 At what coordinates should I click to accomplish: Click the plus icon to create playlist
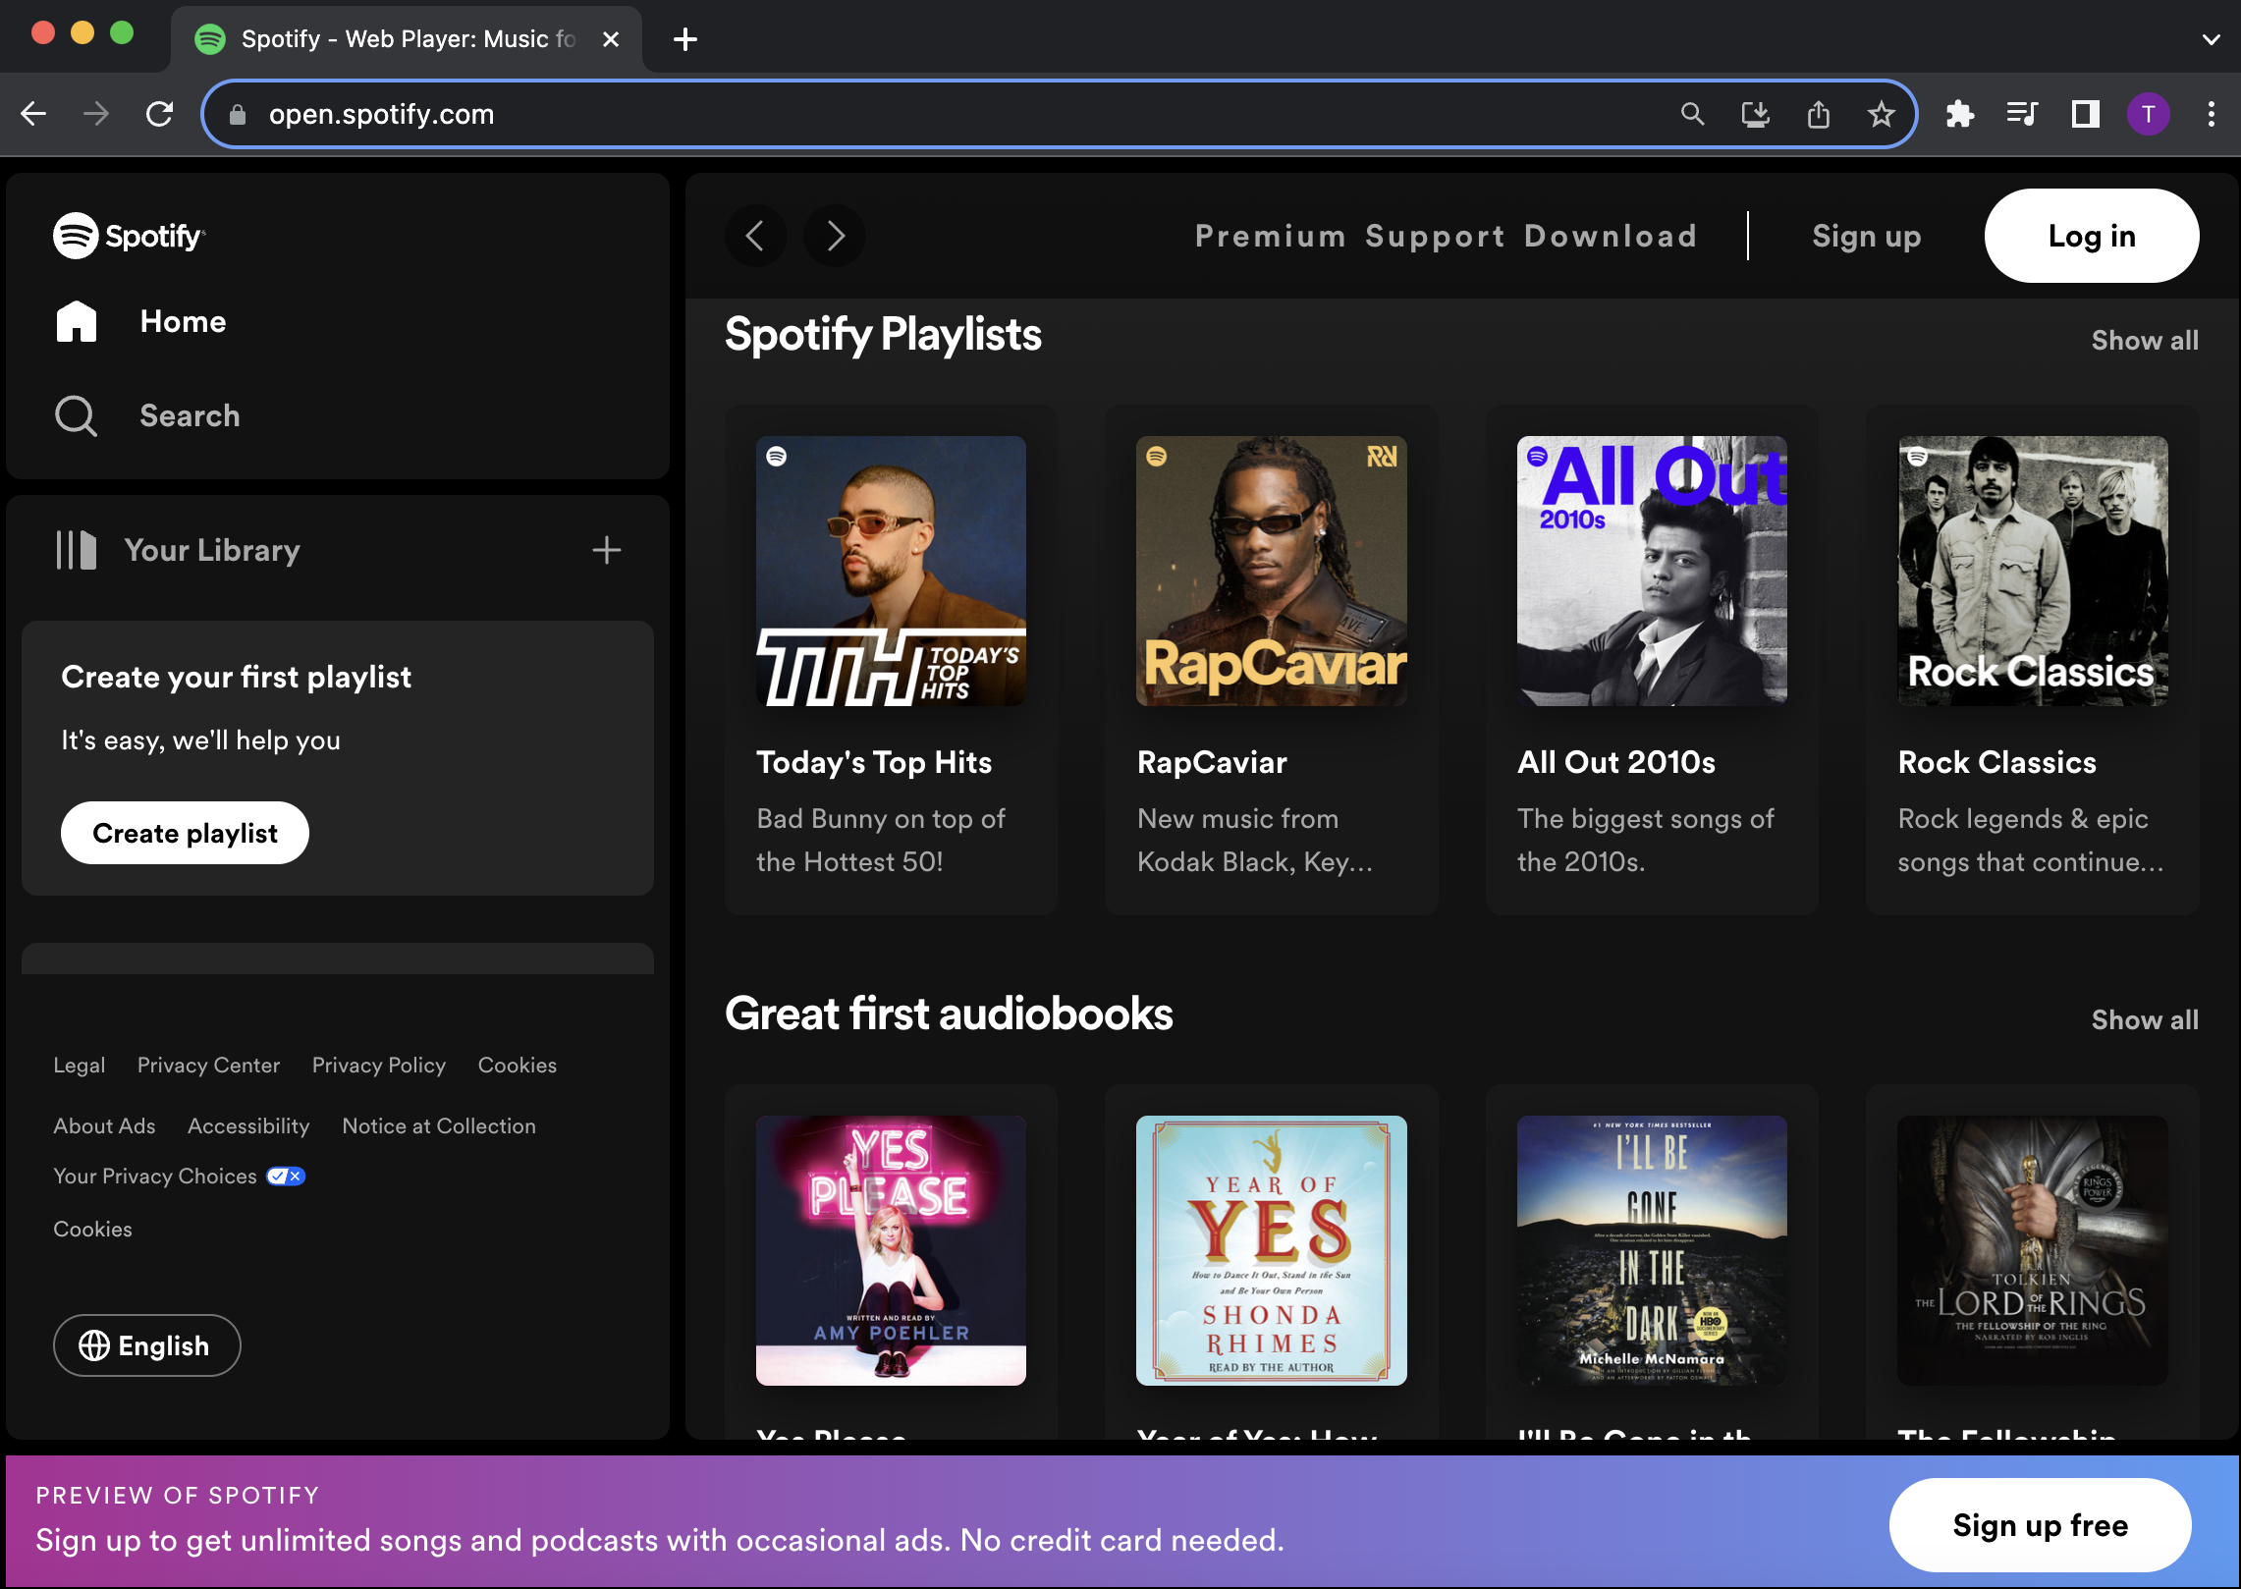point(607,550)
